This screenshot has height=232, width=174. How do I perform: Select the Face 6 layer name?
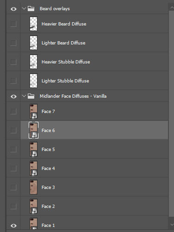48,131
